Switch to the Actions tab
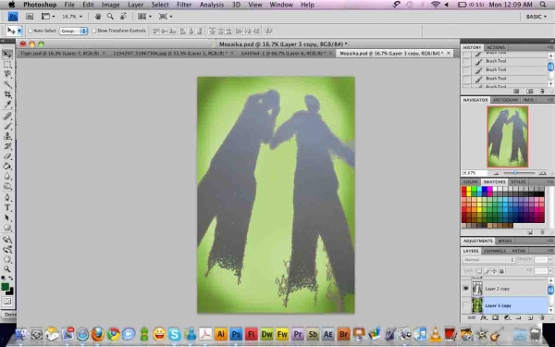Viewport: 555px width, 347px height. coord(496,47)
